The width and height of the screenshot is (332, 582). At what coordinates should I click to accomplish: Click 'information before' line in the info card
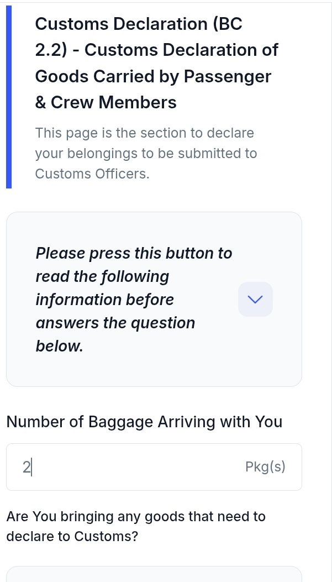104,300
